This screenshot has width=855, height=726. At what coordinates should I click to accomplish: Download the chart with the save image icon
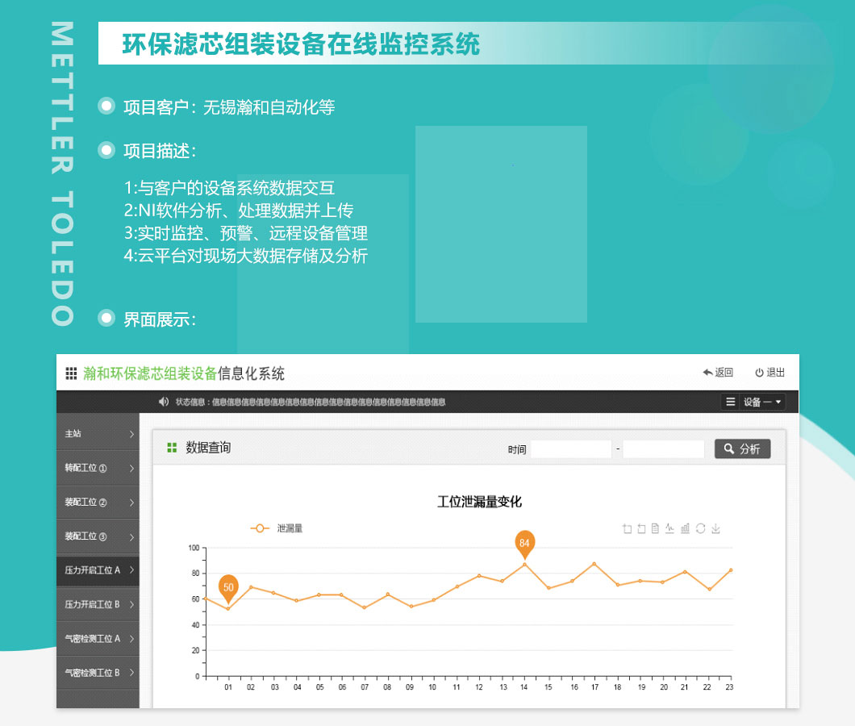point(715,528)
